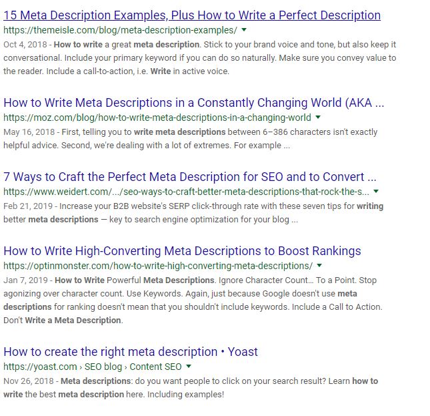The height and width of the screenshot is (416, 430).
Task: Open the "15 Meta Description Examples" result
Action: [192, 15]
